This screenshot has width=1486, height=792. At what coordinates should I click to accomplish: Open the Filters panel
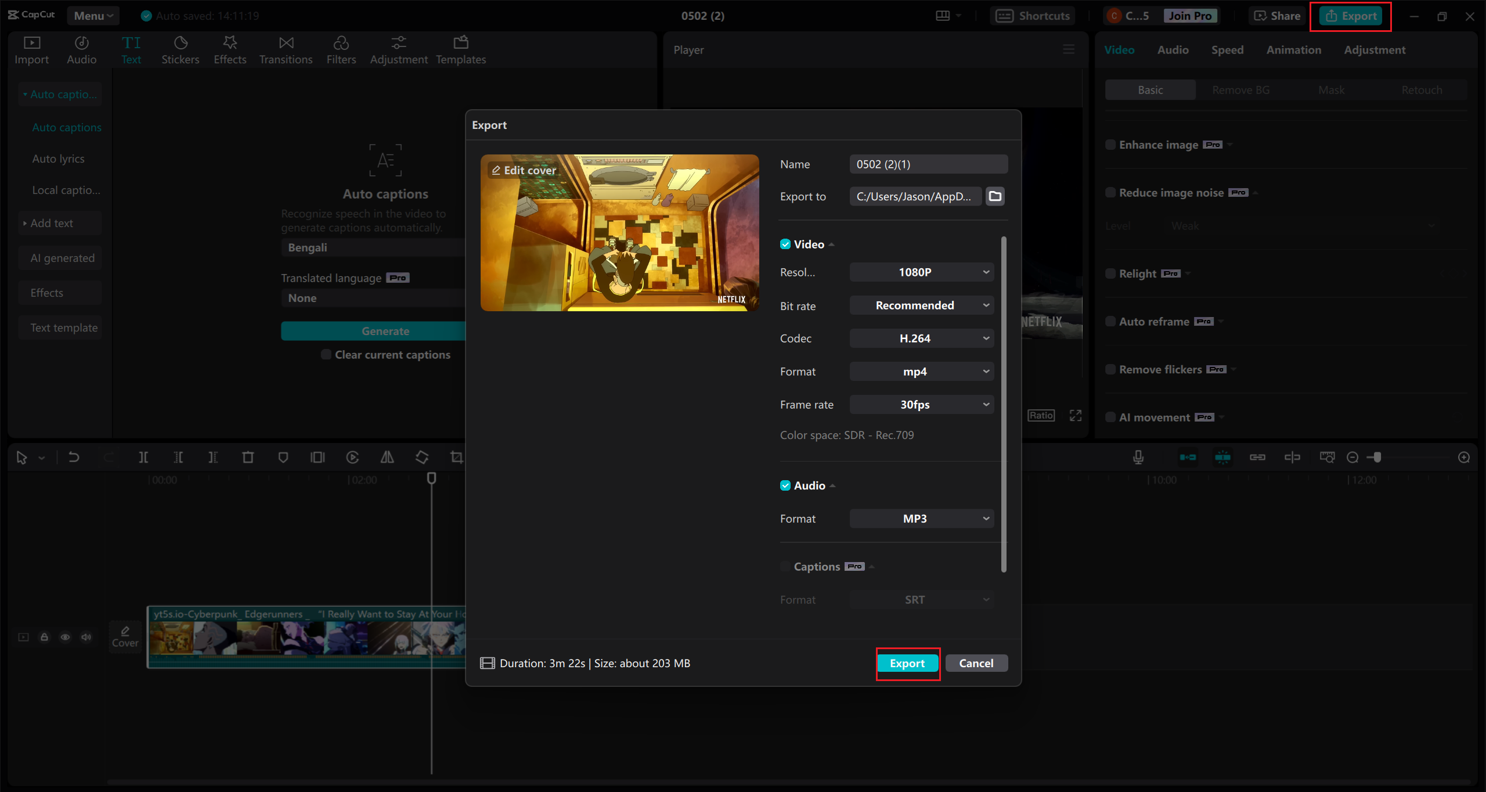click(x=341, y=49)
